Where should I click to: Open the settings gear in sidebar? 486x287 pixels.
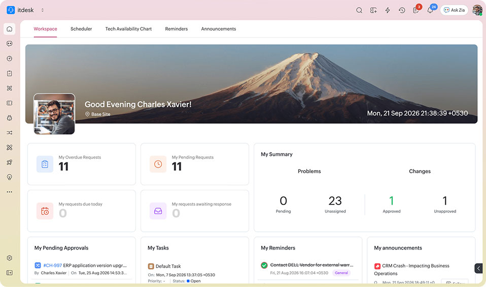click(x=10, y=258)
